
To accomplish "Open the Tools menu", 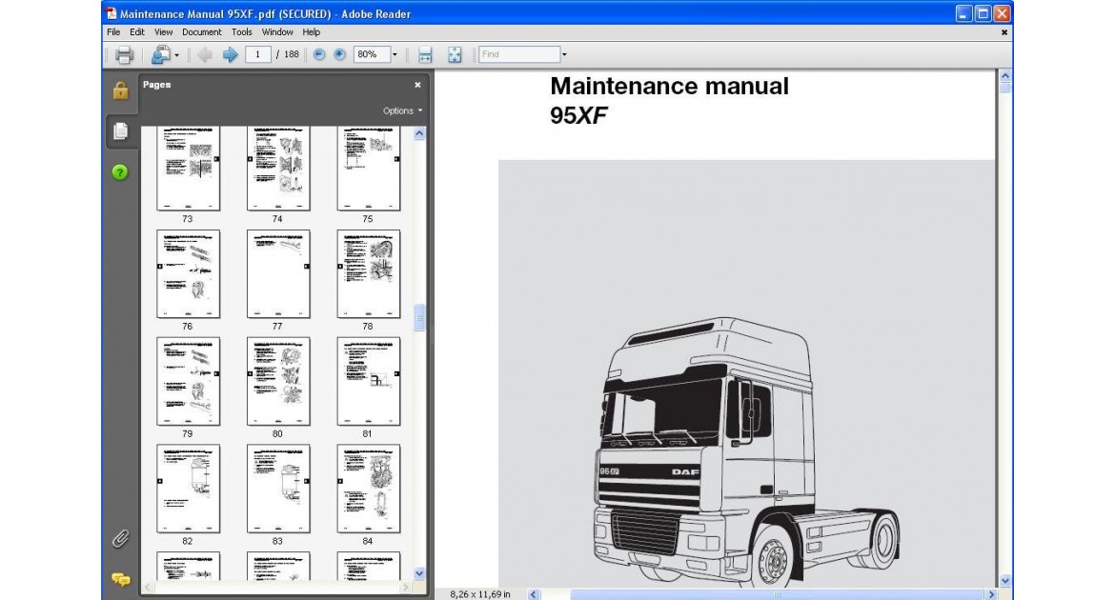I will pyautogui.click(x=242, y=32).
